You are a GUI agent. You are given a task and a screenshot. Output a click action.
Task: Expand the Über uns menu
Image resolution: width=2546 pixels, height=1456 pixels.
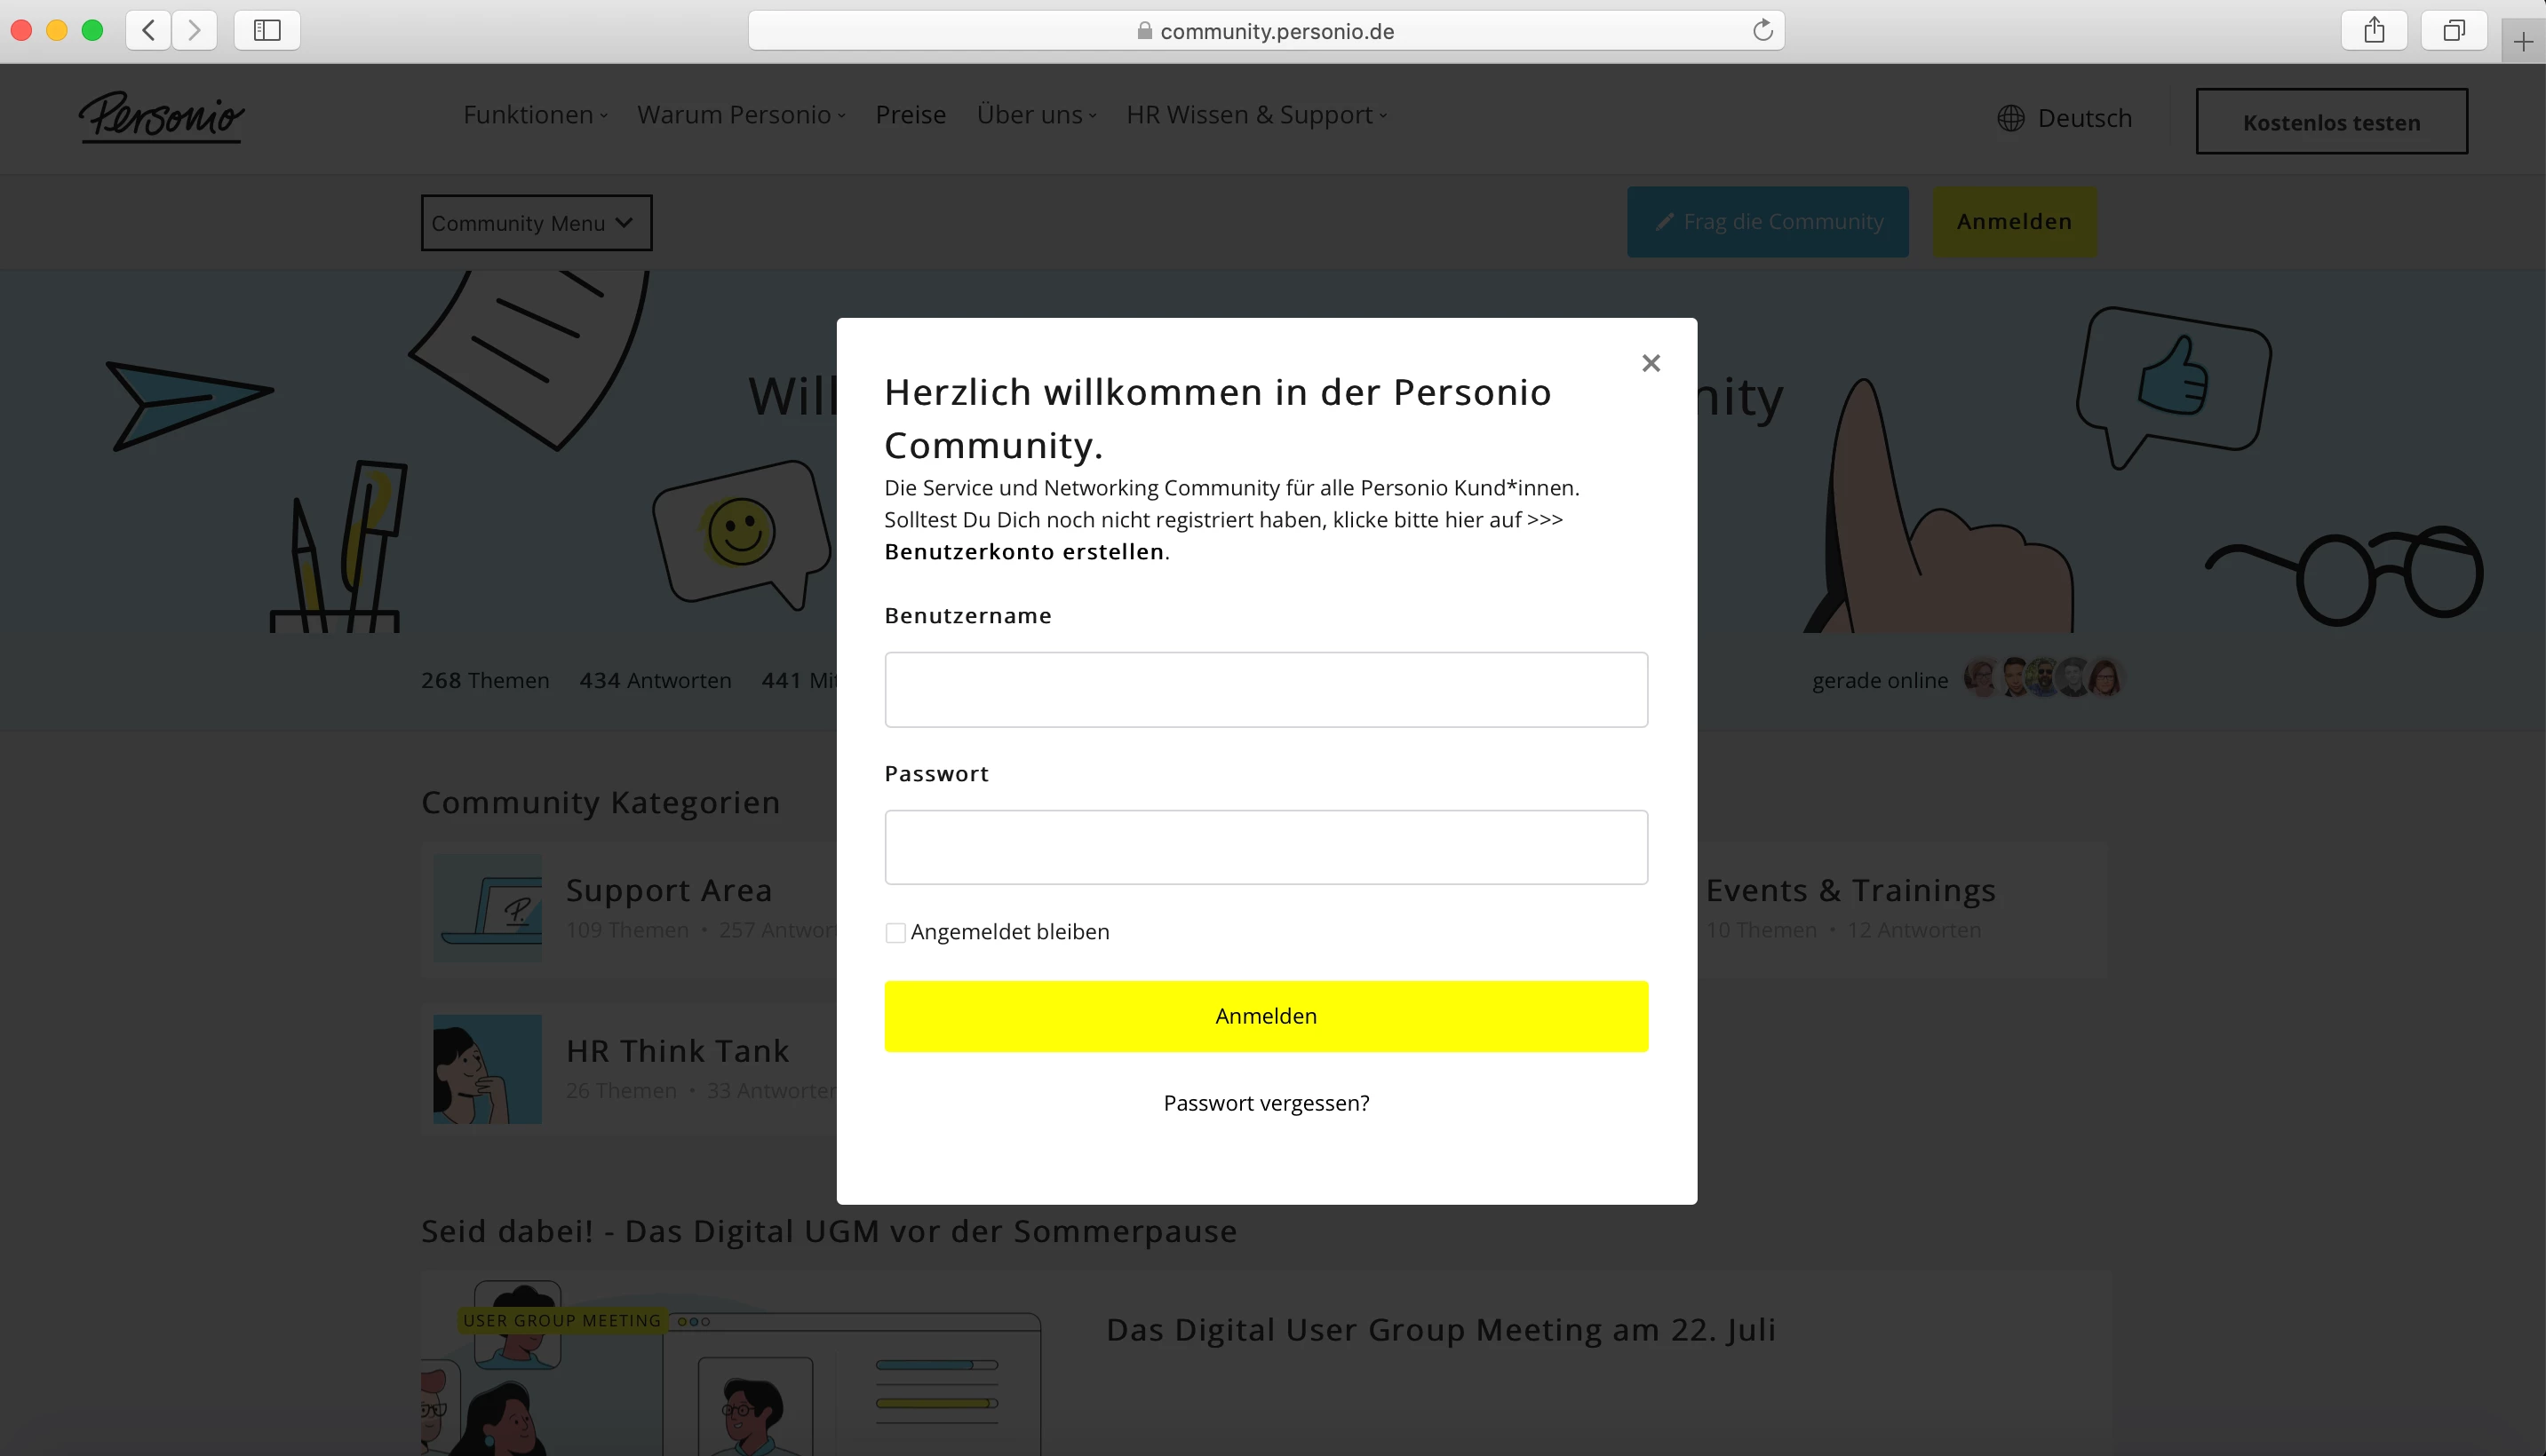pos(1037,115)
